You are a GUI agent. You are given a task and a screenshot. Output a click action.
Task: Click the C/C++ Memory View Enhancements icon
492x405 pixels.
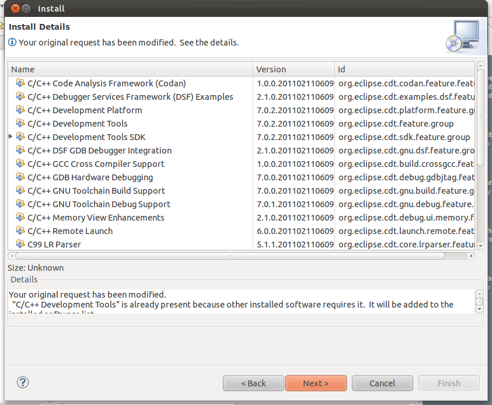[x=20, y=218]
